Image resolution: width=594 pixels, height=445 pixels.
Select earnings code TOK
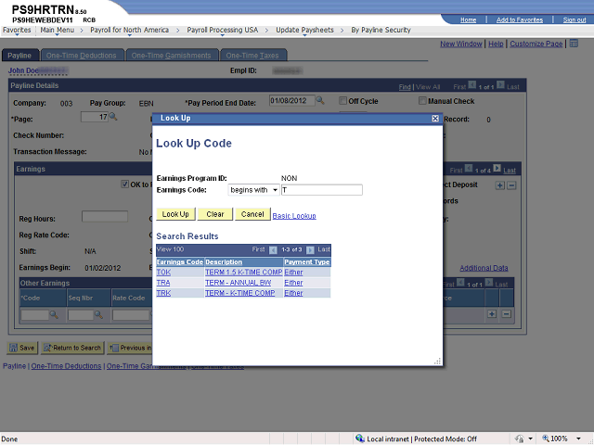pyautogui.click(x=163, y=272)
